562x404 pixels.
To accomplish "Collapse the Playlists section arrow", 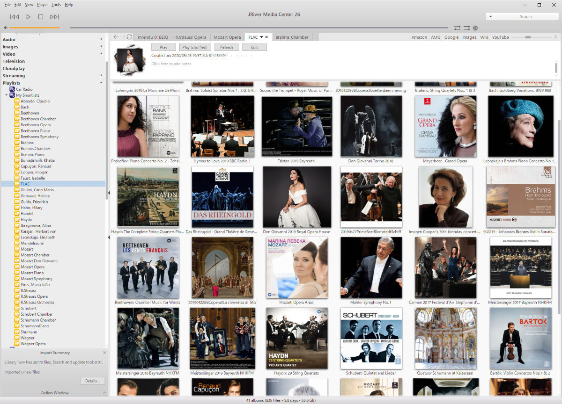I will coord(101,83).
